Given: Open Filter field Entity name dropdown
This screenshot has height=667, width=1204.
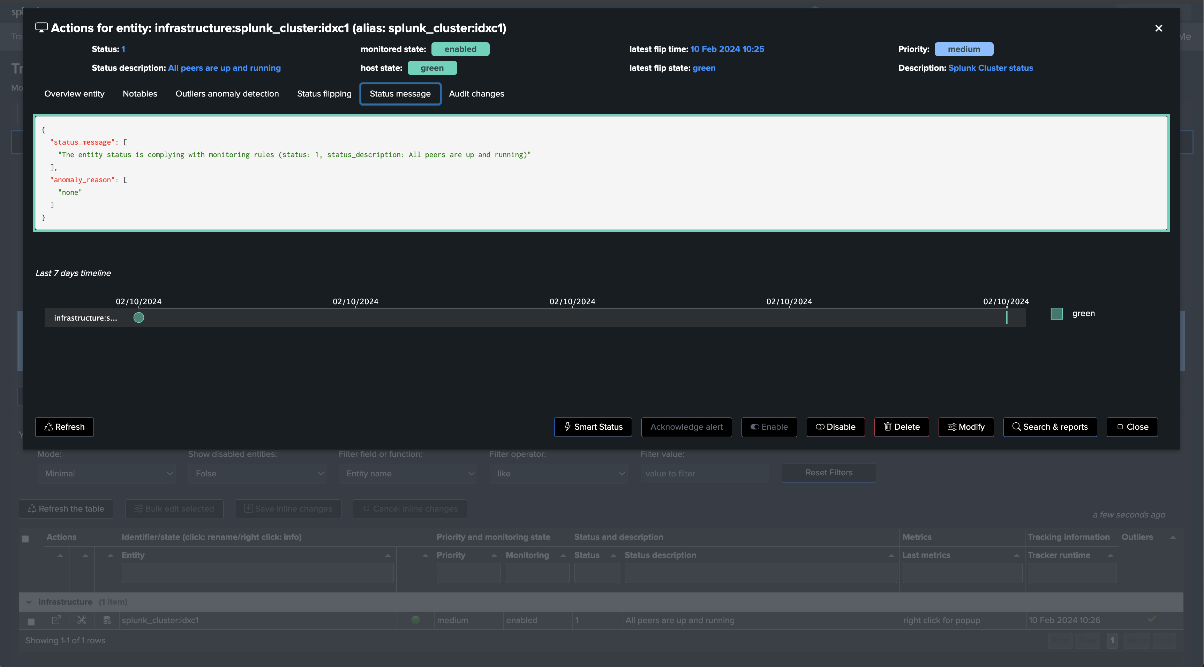Looking at the screenshot, I should coord(408,474).
